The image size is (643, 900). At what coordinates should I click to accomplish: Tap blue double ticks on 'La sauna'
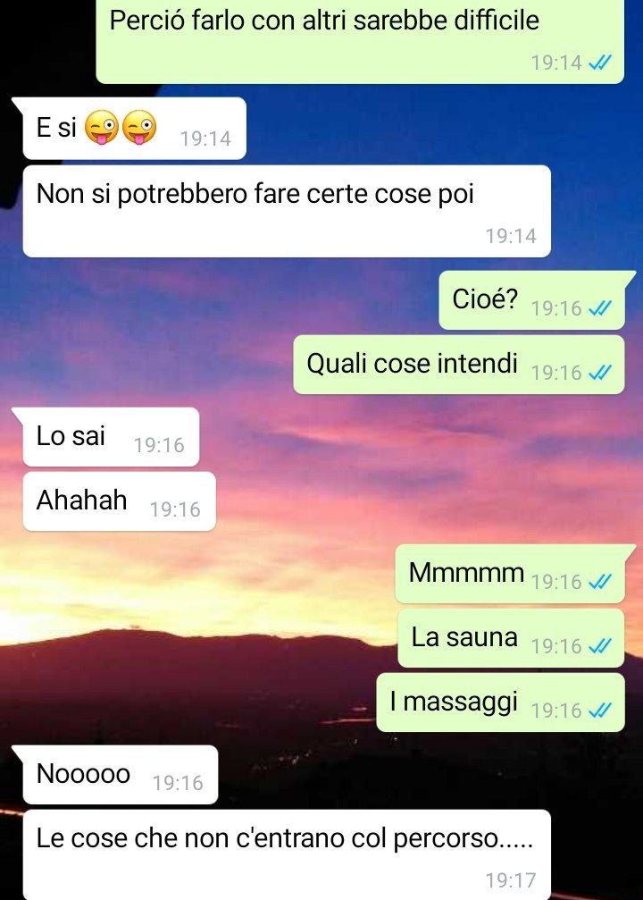coord(600,646)
